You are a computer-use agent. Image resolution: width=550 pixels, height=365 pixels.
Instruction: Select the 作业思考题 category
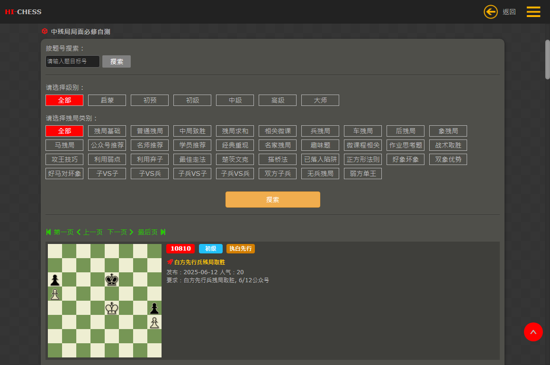pos(406,145)
